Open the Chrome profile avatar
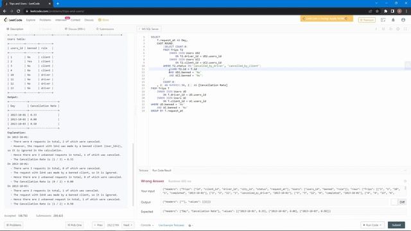This screenshot has width=411, height=231. 399,12
